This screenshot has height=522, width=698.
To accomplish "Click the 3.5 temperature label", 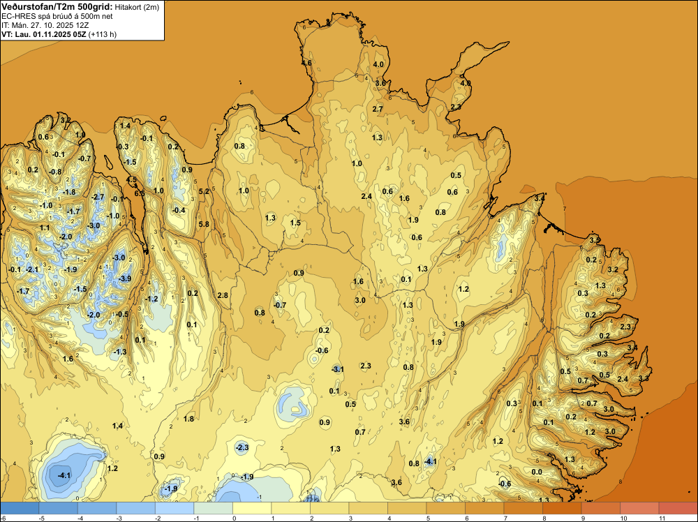I will (594, 240).
